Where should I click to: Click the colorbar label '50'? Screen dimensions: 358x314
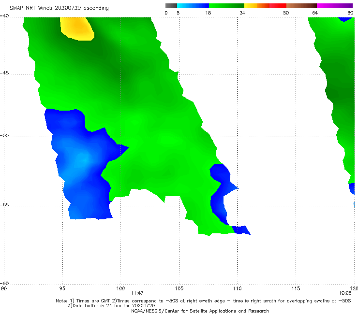tap(286, 13)
